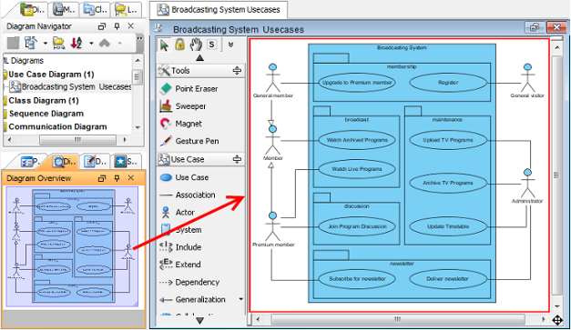Click navigator tree horizontal scrollbar

click(x=78, y=140)
